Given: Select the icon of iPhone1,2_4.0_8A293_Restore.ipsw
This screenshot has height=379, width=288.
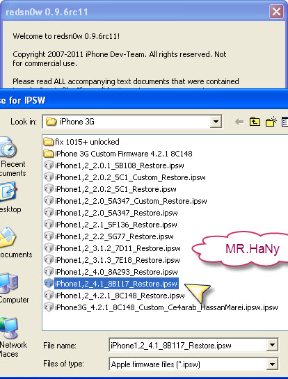Looking at the screenshot, I should tap(49, 272).
